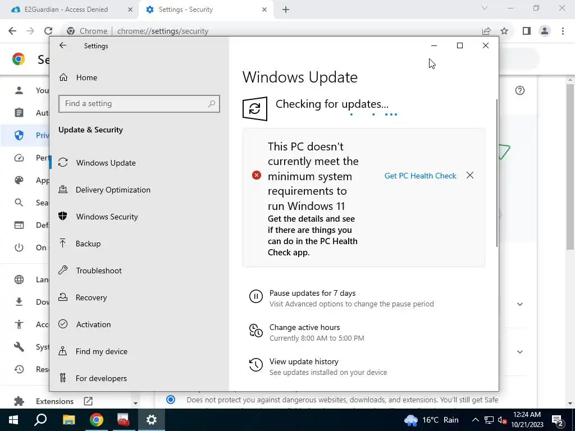575x431 pixels.
Task: Click Chrome settings sidebar scroll down arrow
Action: (x=135, y=403)
